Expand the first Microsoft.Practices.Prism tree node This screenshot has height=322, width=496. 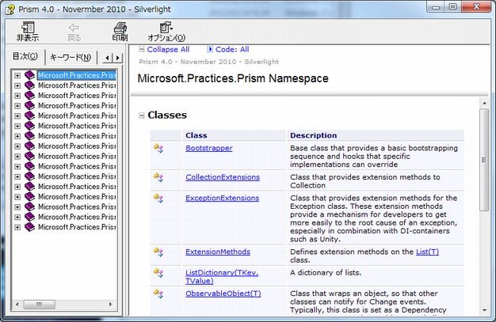[17, 75]
